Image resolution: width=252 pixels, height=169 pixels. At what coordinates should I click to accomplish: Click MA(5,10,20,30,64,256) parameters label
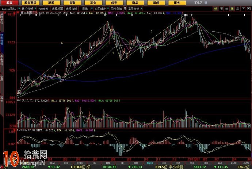54,13
